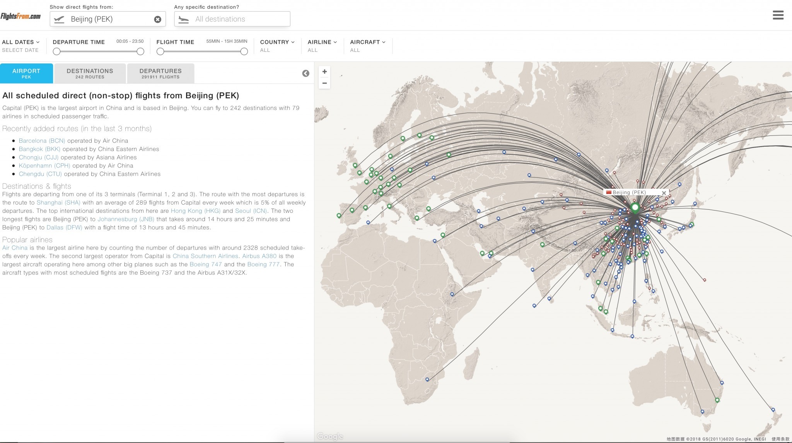The image size is (792, 443).
Task: Click the map terms link 使用条款
Action: coord(780,439)
